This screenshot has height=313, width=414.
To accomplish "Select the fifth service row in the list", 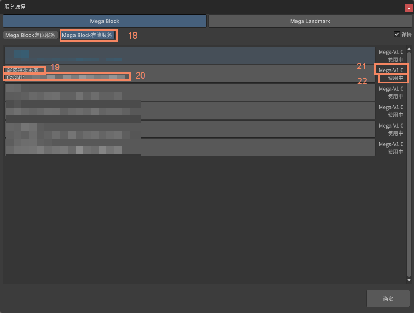I will [x=189, y=129].
